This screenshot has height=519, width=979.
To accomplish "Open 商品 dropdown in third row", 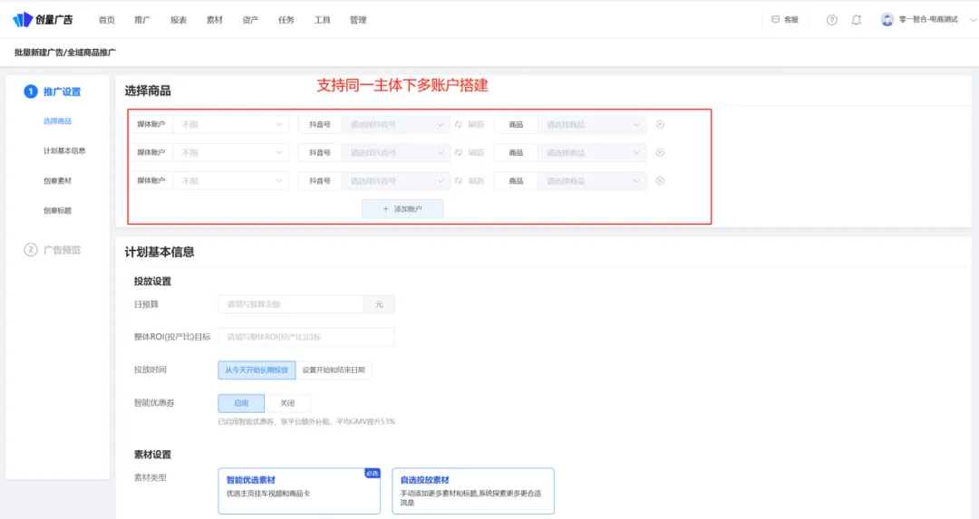I will [x=592, y=181].
